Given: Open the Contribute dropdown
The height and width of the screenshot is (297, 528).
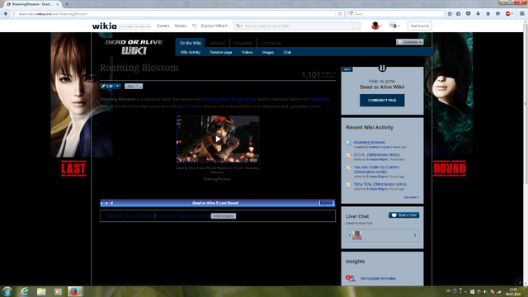Looking at the screenshot, I should pos(409,42).
